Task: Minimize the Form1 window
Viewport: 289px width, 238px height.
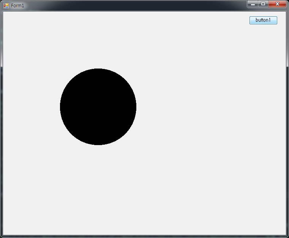Action: coord(253,4)
